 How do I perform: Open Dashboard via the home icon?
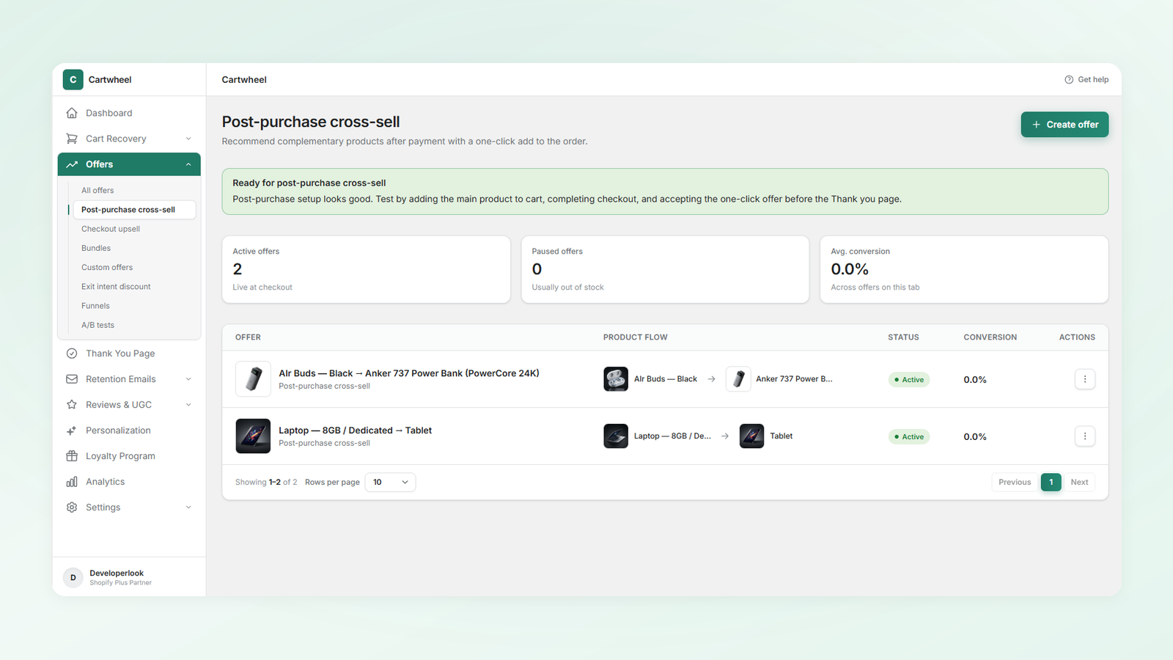pyautogui.click(x=72, y=113)
